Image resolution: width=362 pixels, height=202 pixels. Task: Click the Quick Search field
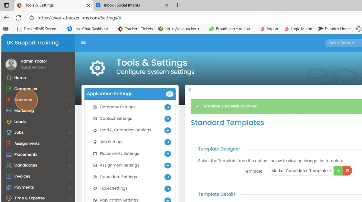pos(343,43)
